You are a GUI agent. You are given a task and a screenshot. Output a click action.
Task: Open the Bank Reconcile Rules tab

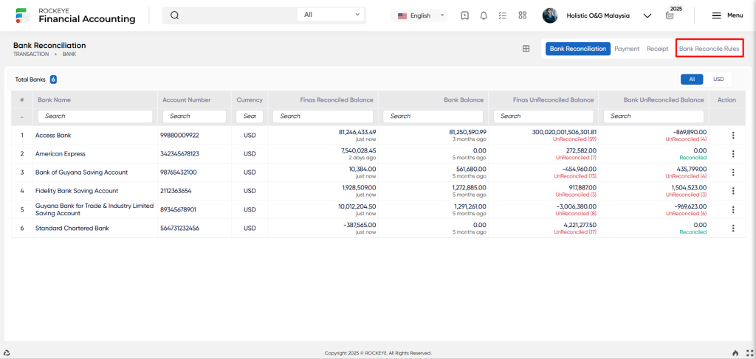pos(709,49)
